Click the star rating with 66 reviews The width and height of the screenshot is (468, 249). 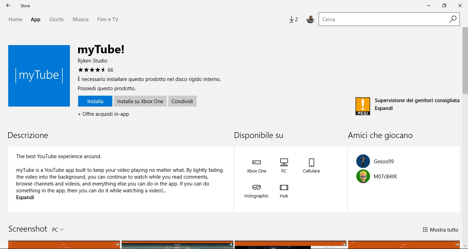pos(96,70)
